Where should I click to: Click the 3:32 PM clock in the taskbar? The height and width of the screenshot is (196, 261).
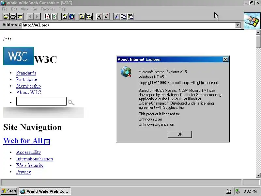[250, 191]
